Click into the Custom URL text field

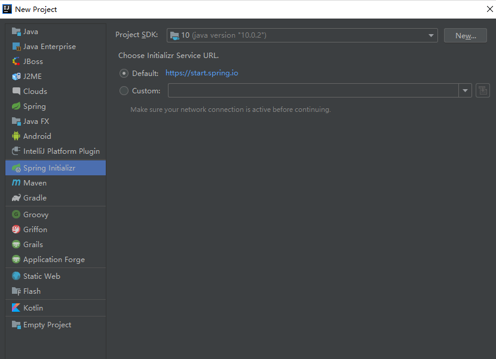313,90
